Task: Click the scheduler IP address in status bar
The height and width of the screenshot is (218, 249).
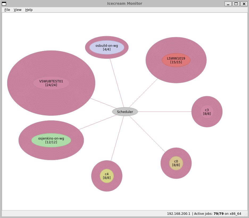Action: point(179,214)
